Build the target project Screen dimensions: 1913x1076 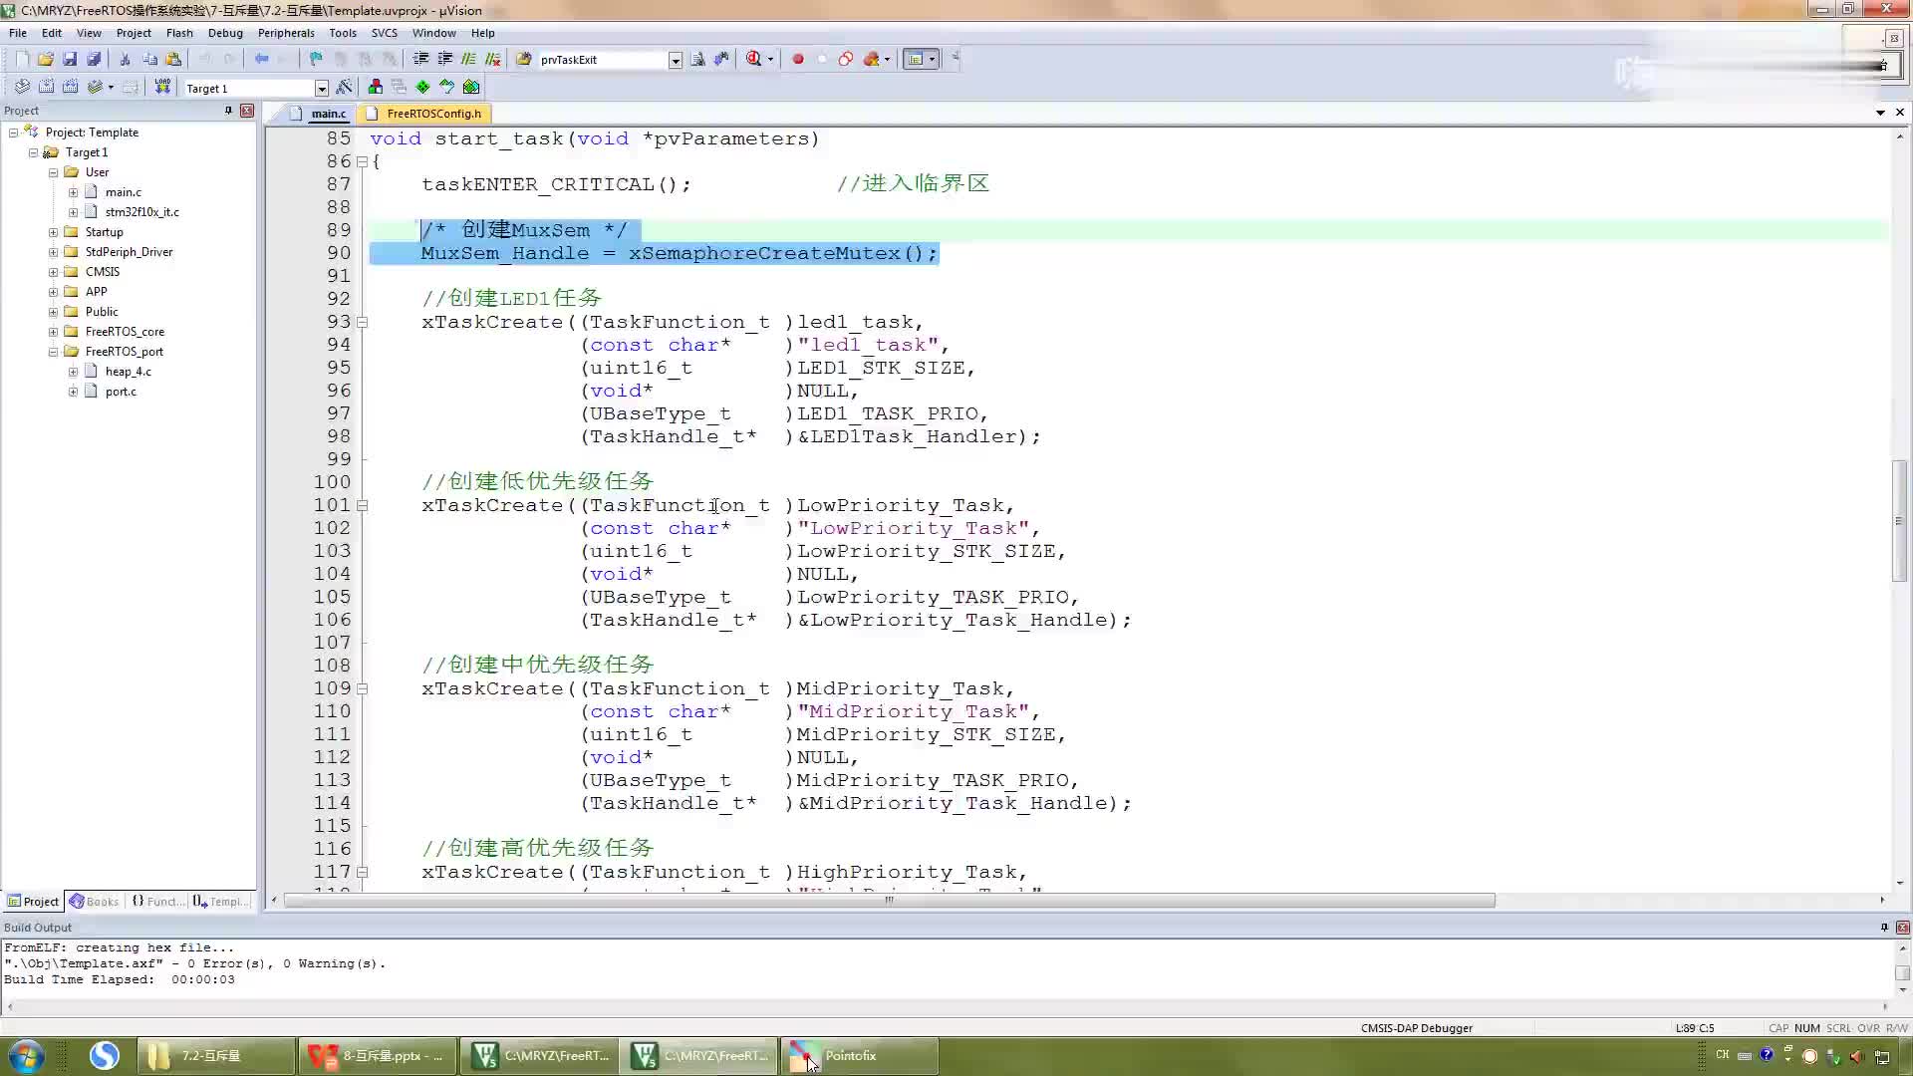click(46, 87)
